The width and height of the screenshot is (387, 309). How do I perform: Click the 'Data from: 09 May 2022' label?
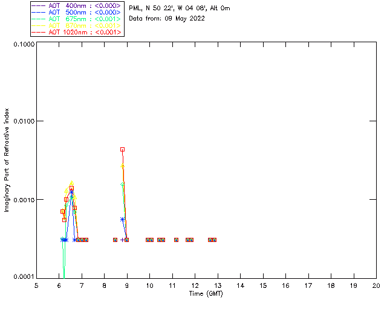click(x=166, y=18)
